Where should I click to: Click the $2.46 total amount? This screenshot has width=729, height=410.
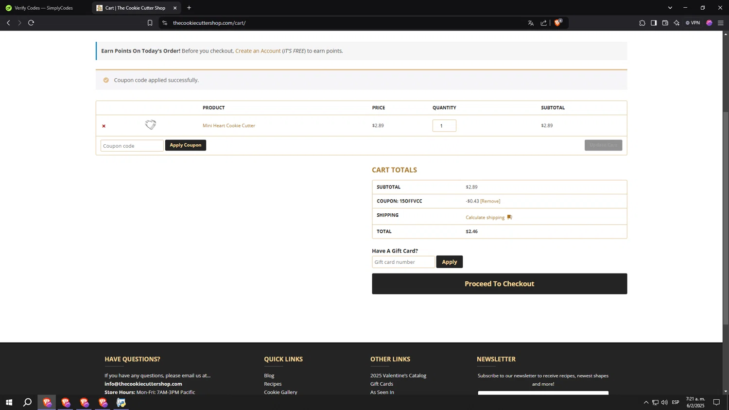[471, 232]
